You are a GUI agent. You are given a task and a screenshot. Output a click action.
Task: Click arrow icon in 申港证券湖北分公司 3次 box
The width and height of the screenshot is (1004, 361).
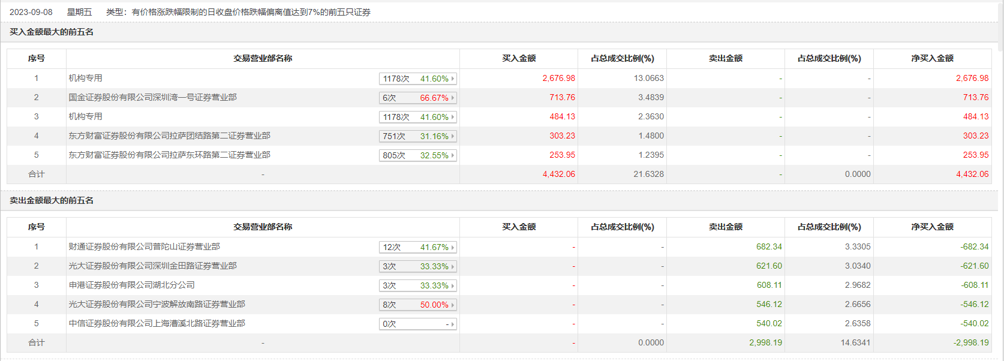coord(453,285)
